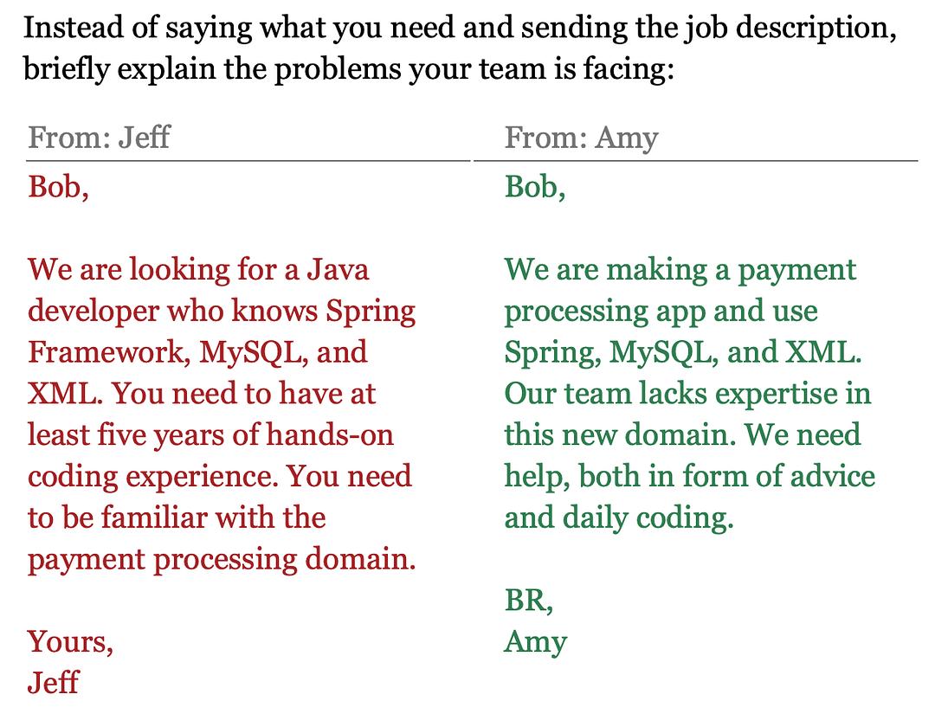Click the "From: Jeff" header
The image size is (935, 720).
pos(100,138)
